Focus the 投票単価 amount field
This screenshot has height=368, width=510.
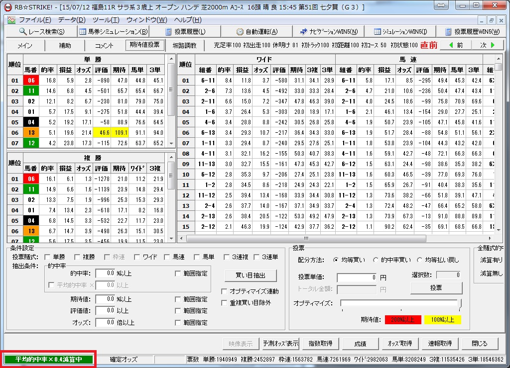[357, 277]
